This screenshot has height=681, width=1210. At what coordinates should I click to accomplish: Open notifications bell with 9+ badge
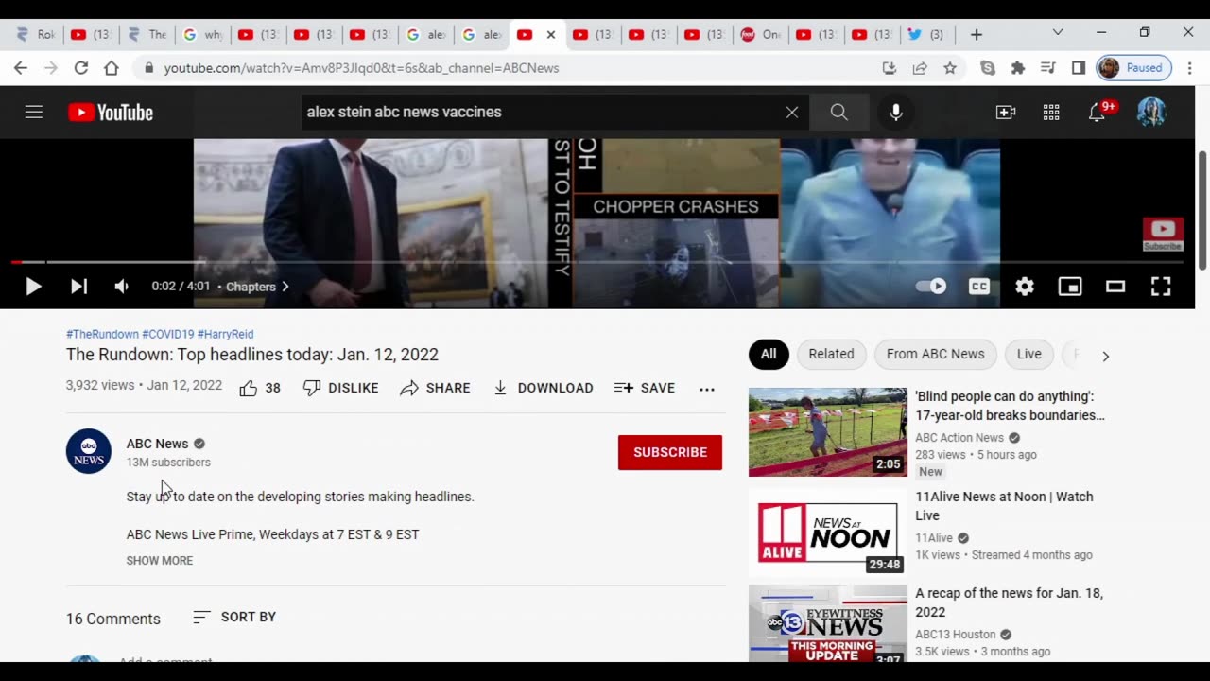pyautogui.click(x=1099, y=112)
